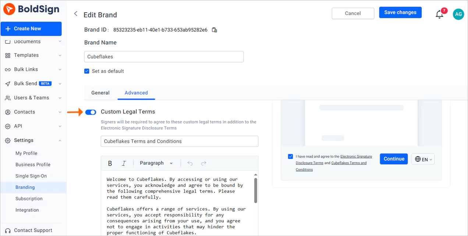
Task: Click the Templates grid icon in the sidebar
Action: 8,55
